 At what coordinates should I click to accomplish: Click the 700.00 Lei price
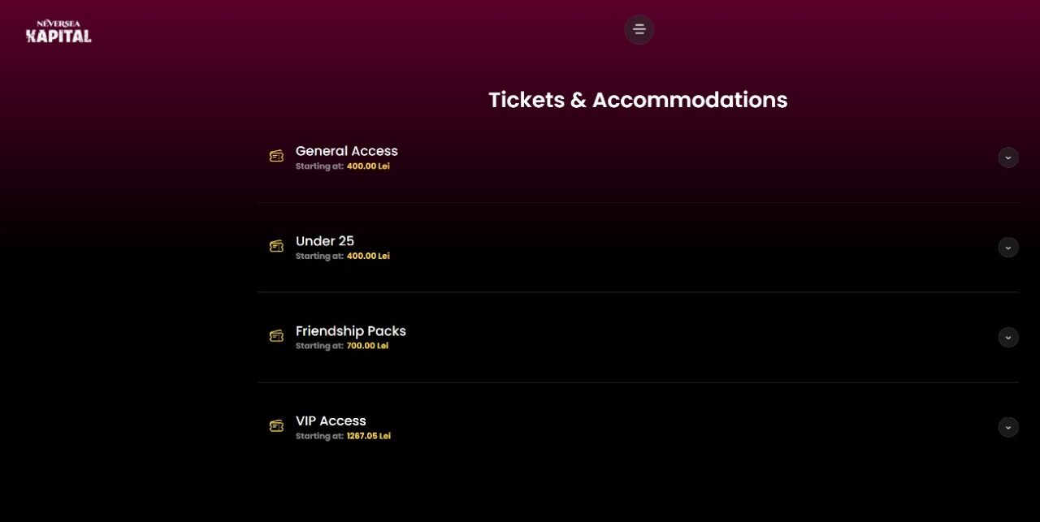tap(367, 346)
